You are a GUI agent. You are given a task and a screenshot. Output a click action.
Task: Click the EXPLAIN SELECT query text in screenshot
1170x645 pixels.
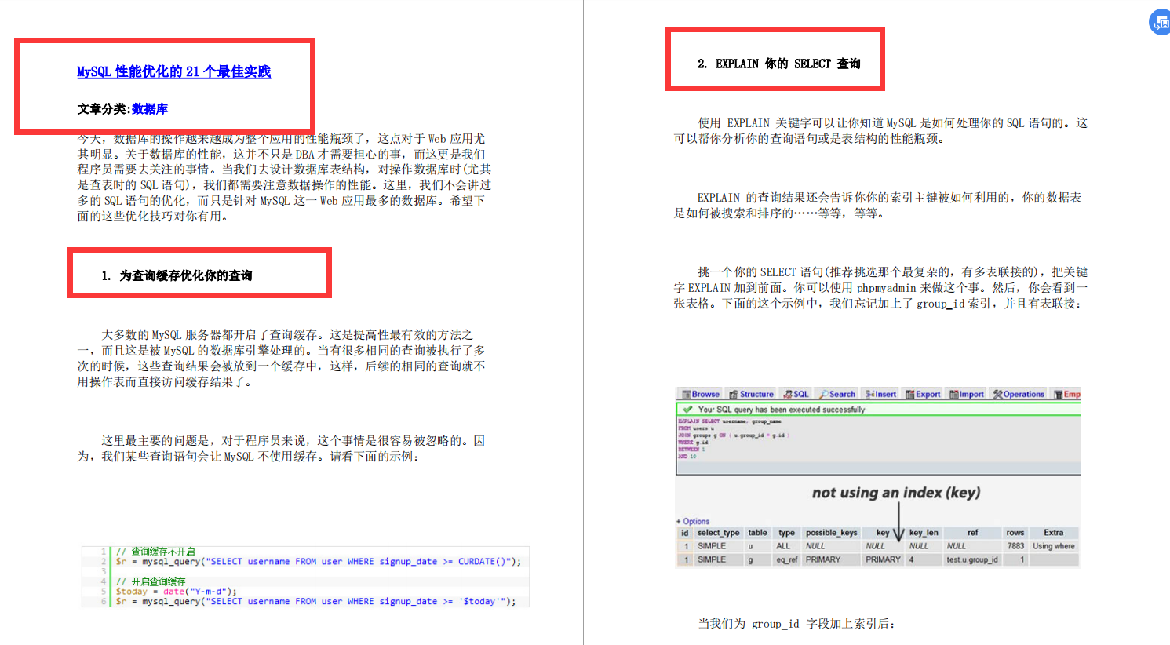point(734,439)
